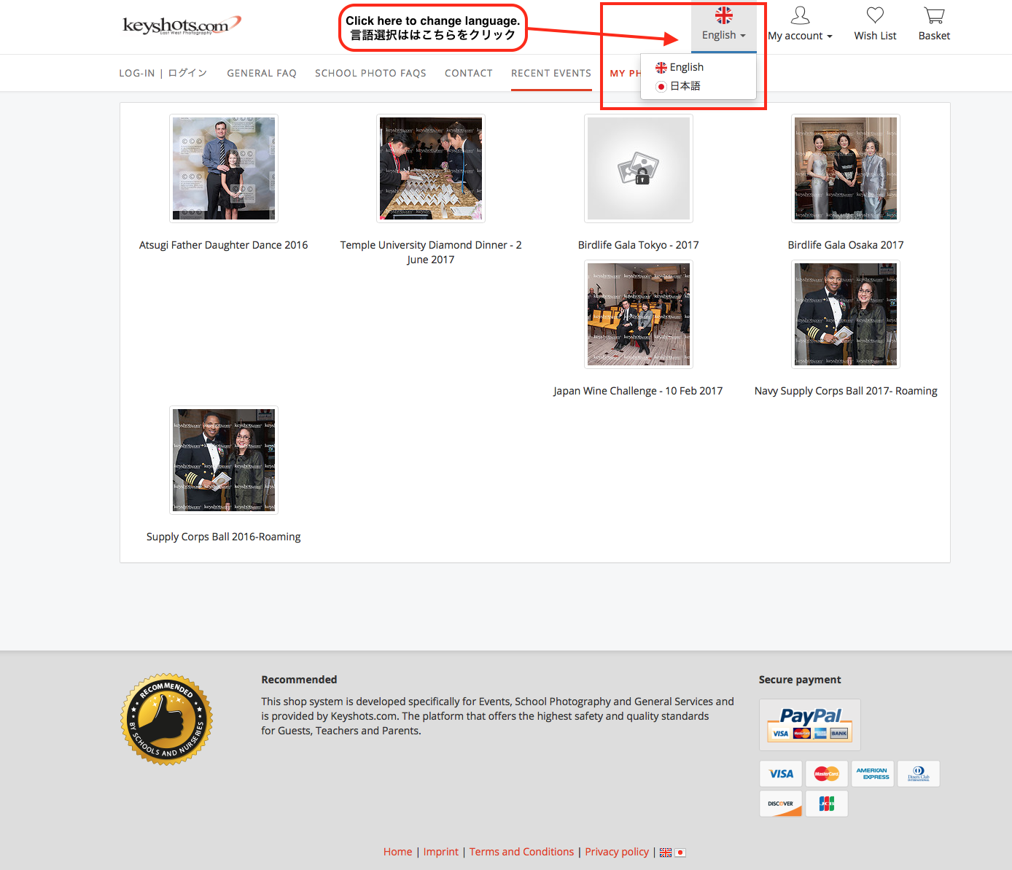Click the PayPal secure payment logo
Screen dimensions: 1012x870
(809, 724)
